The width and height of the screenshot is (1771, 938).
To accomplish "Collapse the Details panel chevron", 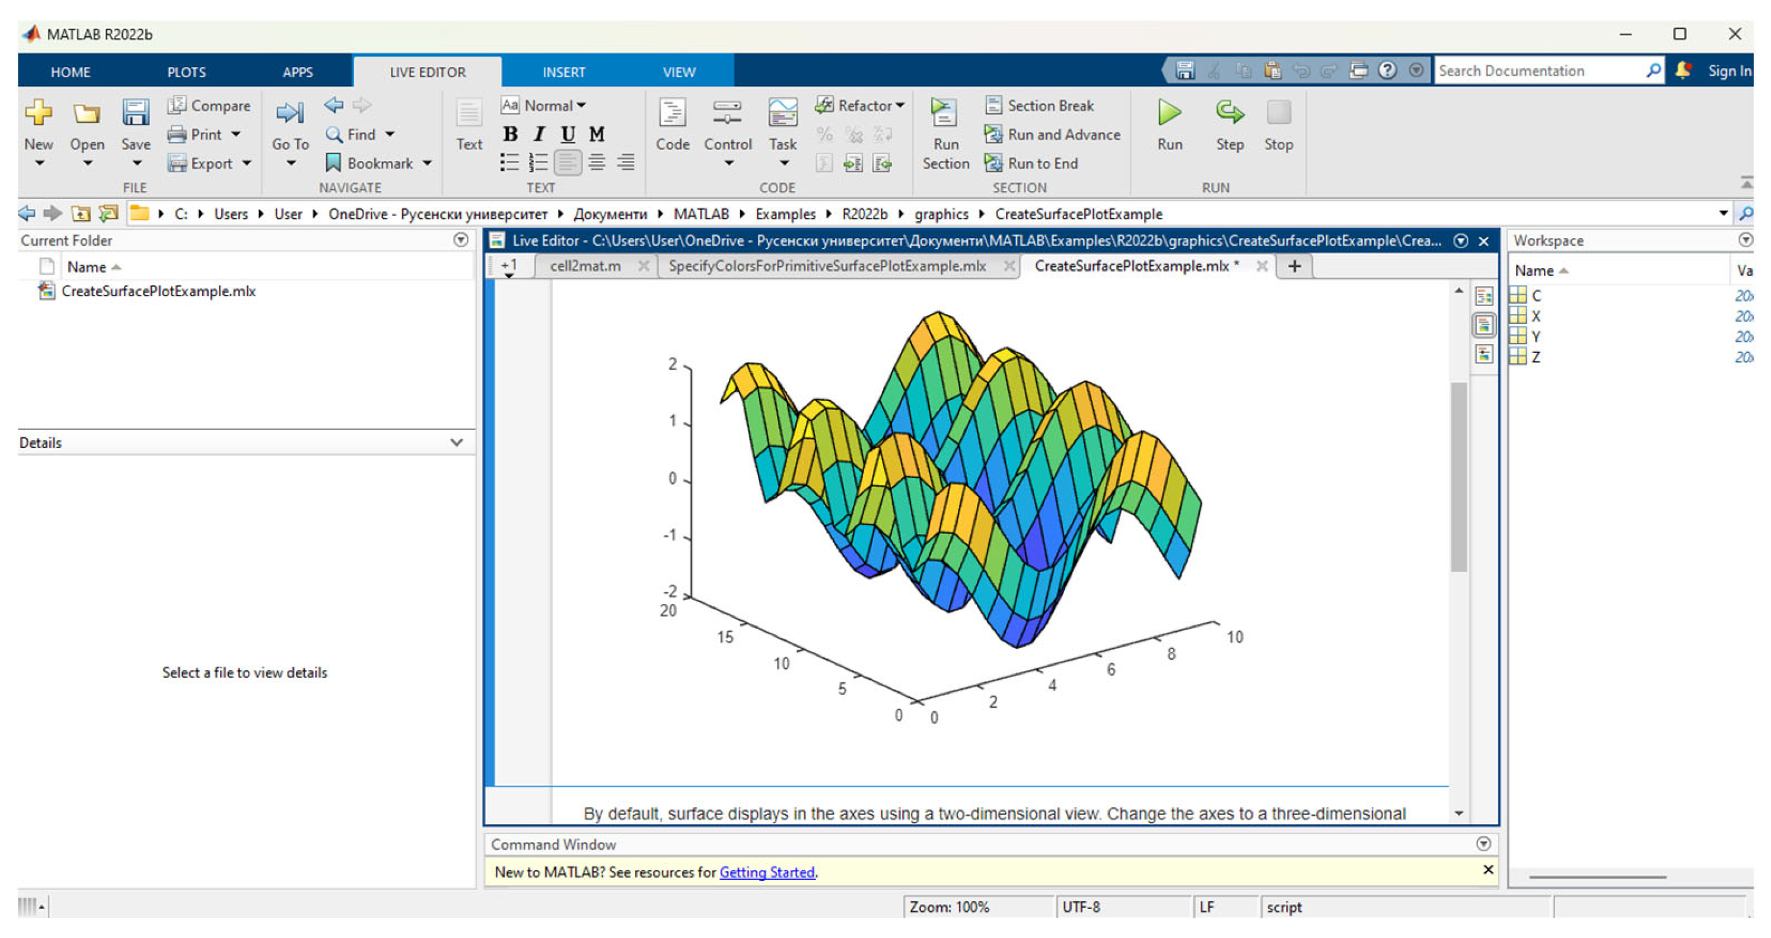I will coord(457,442).
